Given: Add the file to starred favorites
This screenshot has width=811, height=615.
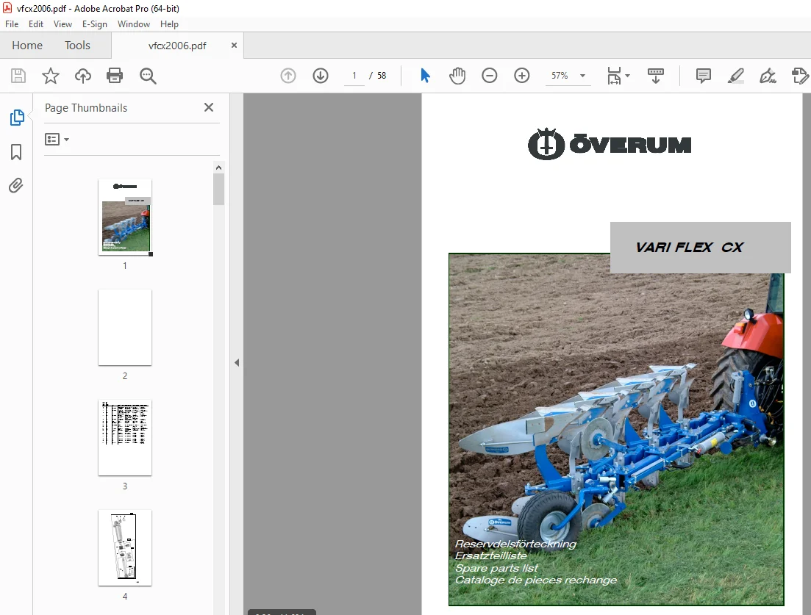Looking at the screenshot, I should click(50, 76).
